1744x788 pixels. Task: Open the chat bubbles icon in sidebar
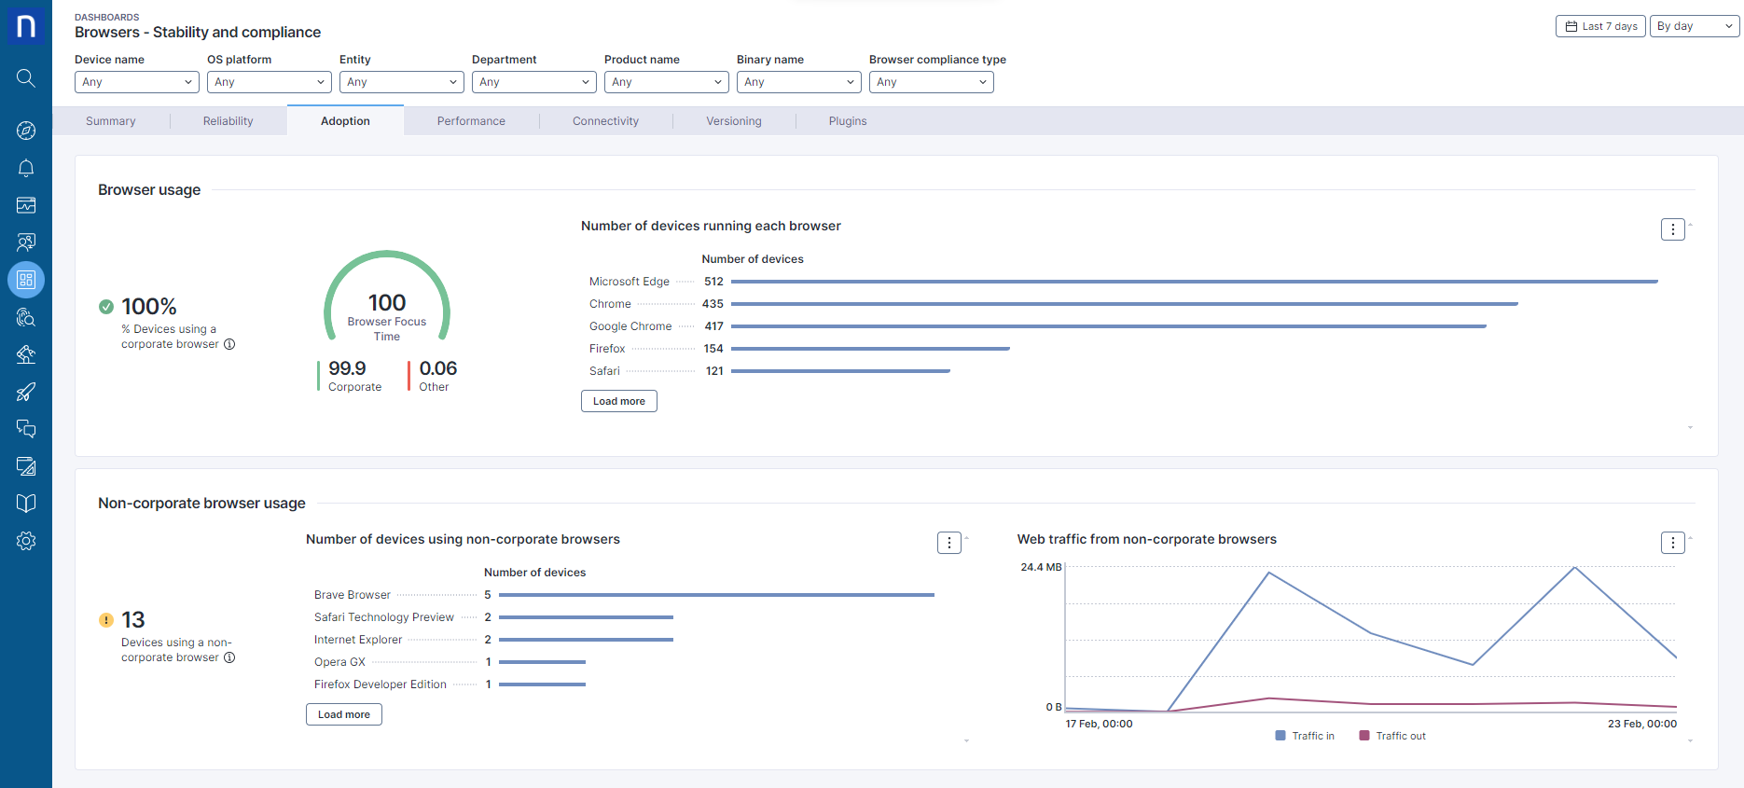(26, 429)
